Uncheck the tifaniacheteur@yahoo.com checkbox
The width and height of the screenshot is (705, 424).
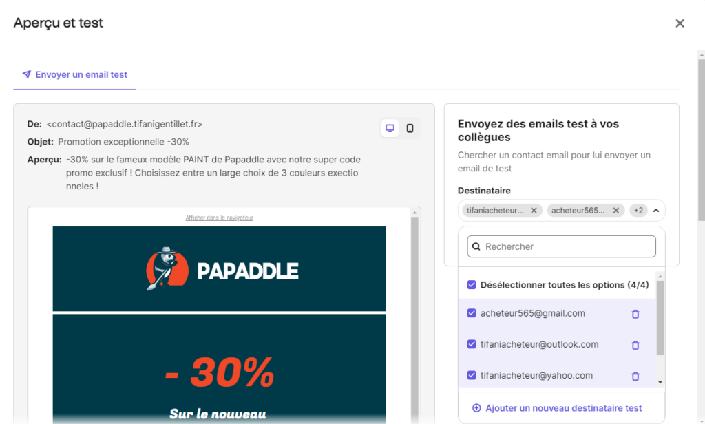(472, 375)
